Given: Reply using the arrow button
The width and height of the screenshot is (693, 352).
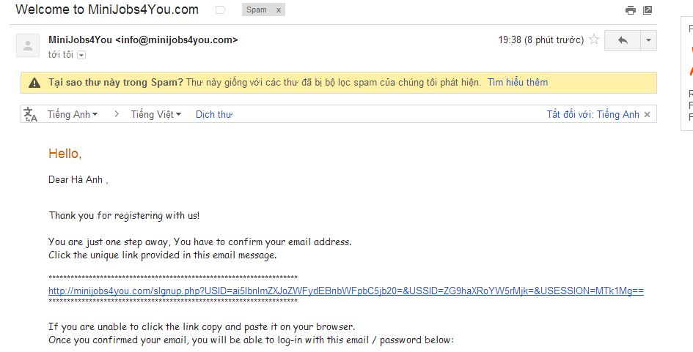Looking at the screenshot, I should pos(623,40).
